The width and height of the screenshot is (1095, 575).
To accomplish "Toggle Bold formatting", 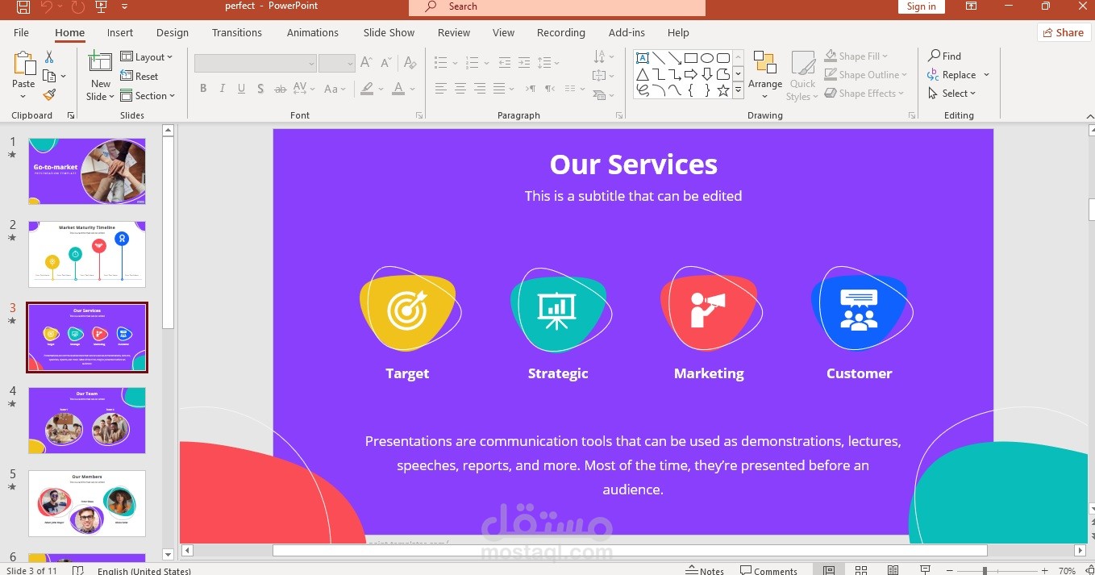I will point(203,89).
